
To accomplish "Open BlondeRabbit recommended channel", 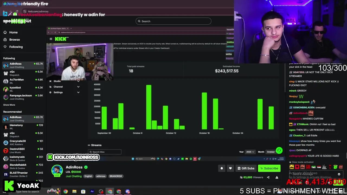I will tap(23, 166).
